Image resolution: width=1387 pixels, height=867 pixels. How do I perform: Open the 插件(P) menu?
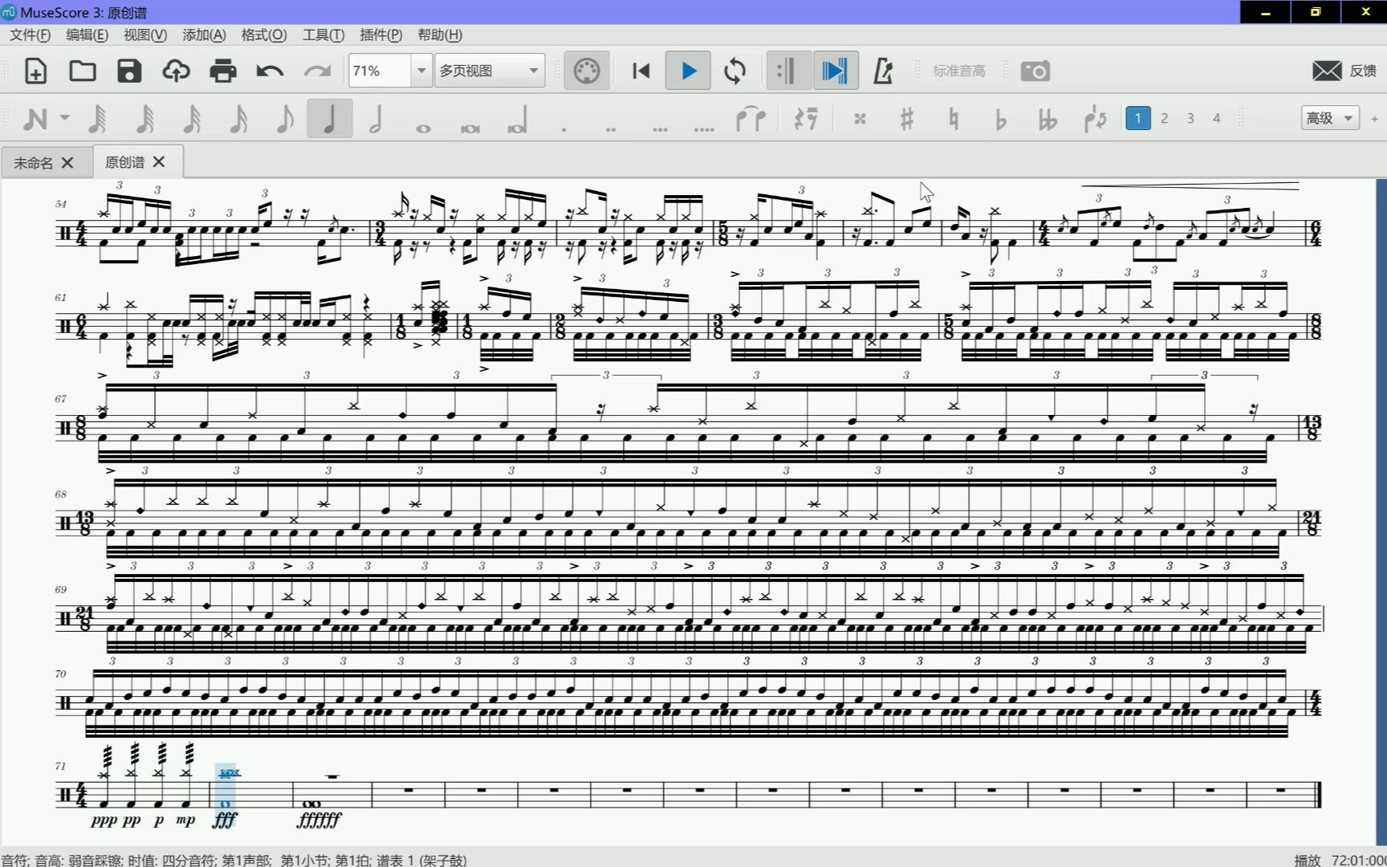point(380,35)
